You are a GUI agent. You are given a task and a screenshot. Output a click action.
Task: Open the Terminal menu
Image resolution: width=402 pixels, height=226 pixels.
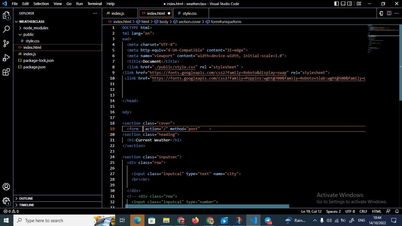[x=95, y=4]
